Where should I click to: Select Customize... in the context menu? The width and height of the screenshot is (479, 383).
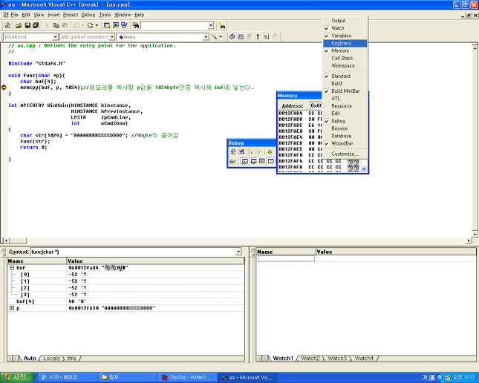(345, 154)
